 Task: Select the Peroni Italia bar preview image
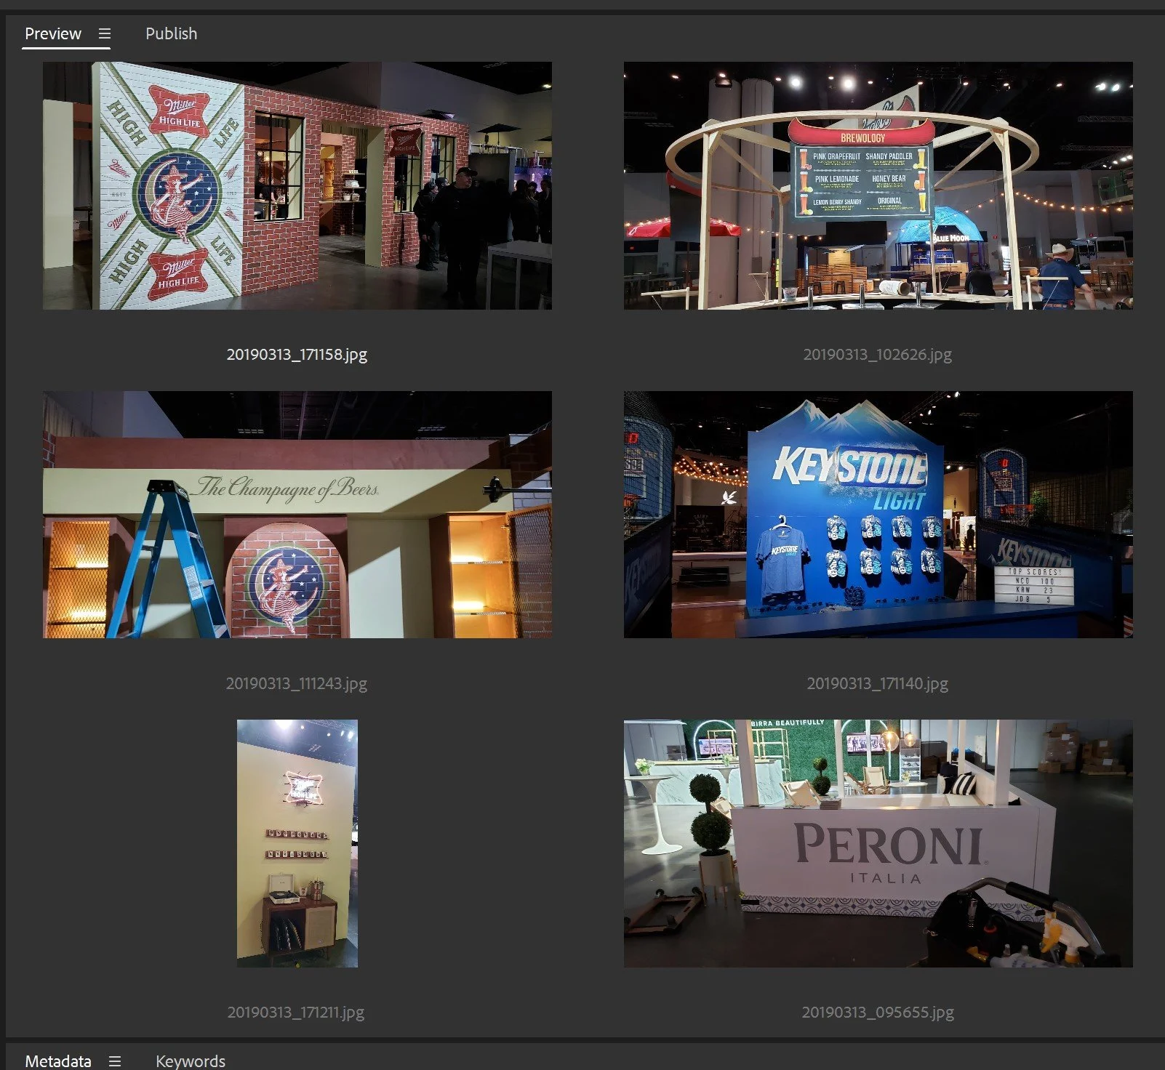(878, 843)
